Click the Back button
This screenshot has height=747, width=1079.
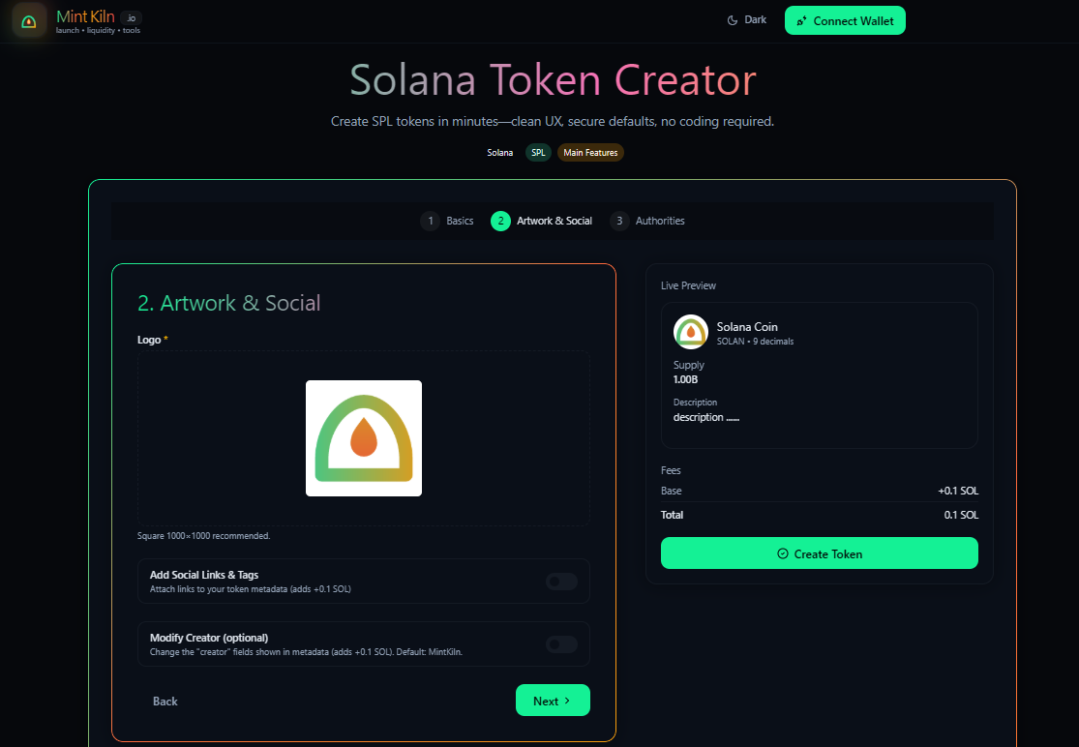165,702
